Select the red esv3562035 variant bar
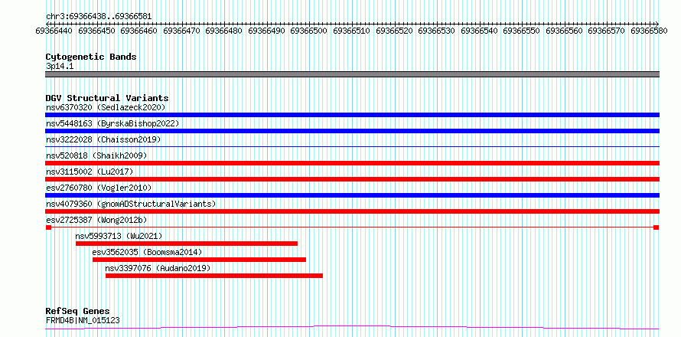 tap(200, 260)
